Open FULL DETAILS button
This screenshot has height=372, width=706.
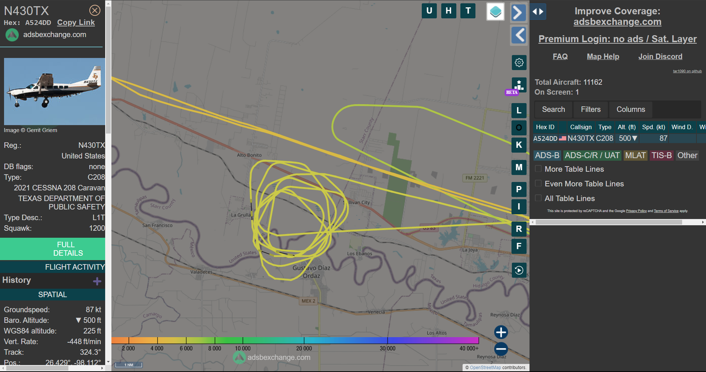coord(53,249)
